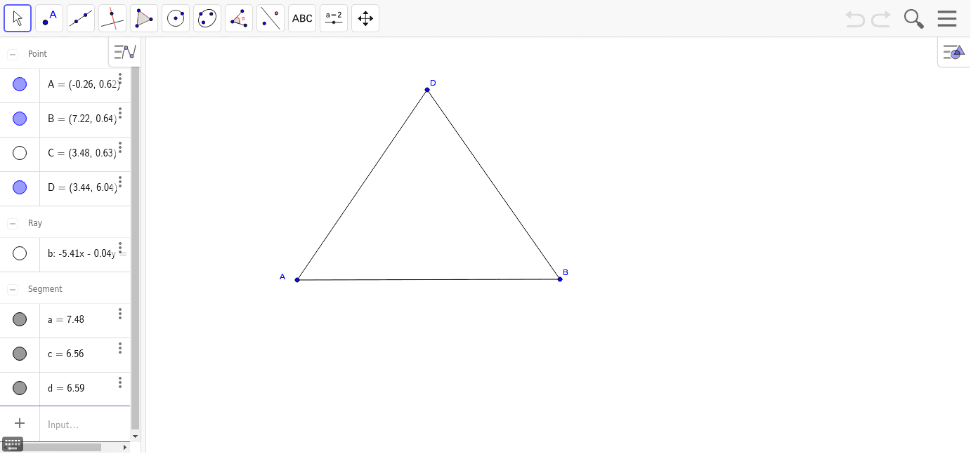The width and height of the screenshot is (971, 454).
Task: Select the A = (-0.26, 0.62) entry
Action: pos(84,84)
